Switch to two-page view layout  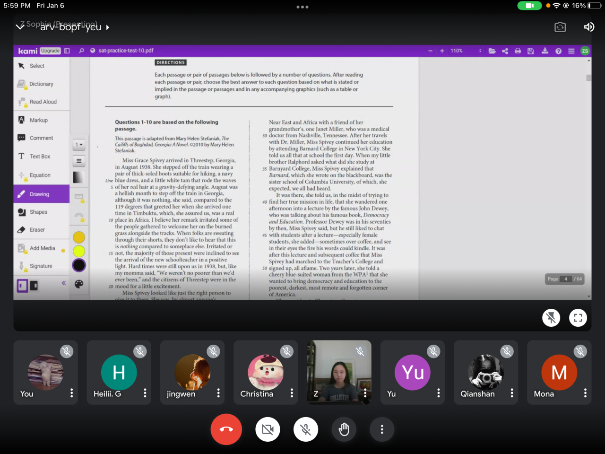[x=34, y=286]
